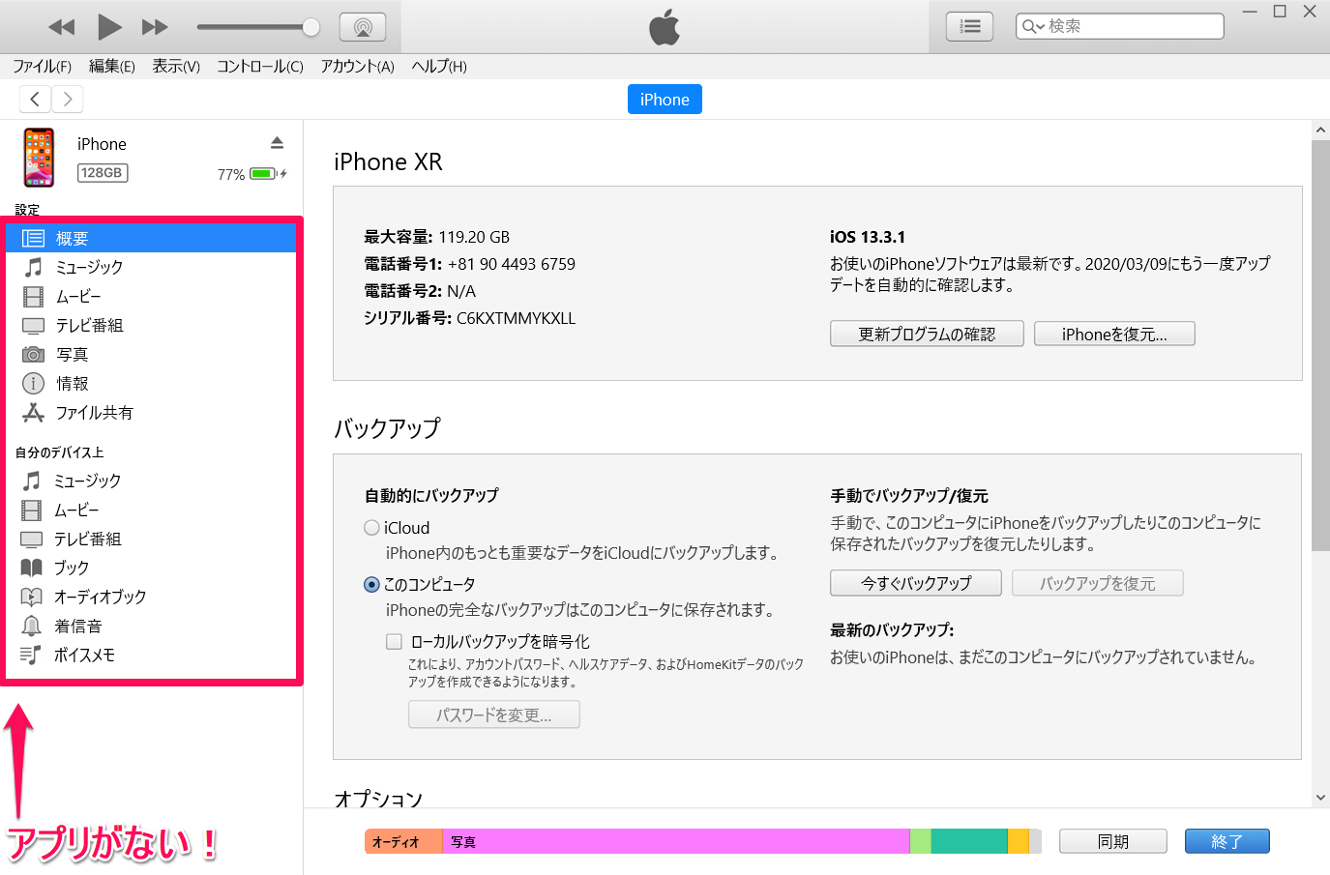The image size is (1330, 875).
Task: Click the teal storage bar segment
Action: [x=969, y=841]
